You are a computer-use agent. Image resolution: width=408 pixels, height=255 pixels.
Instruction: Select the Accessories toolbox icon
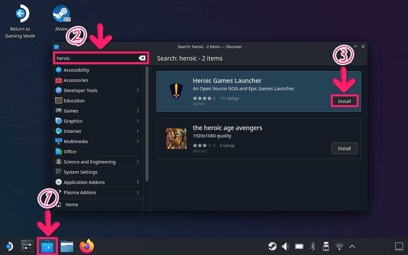click(x=58, y=80)
